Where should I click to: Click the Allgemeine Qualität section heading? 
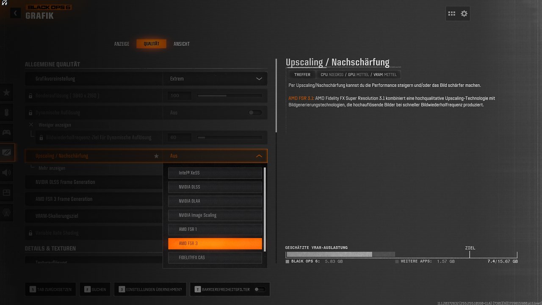(x=53, y=64)
